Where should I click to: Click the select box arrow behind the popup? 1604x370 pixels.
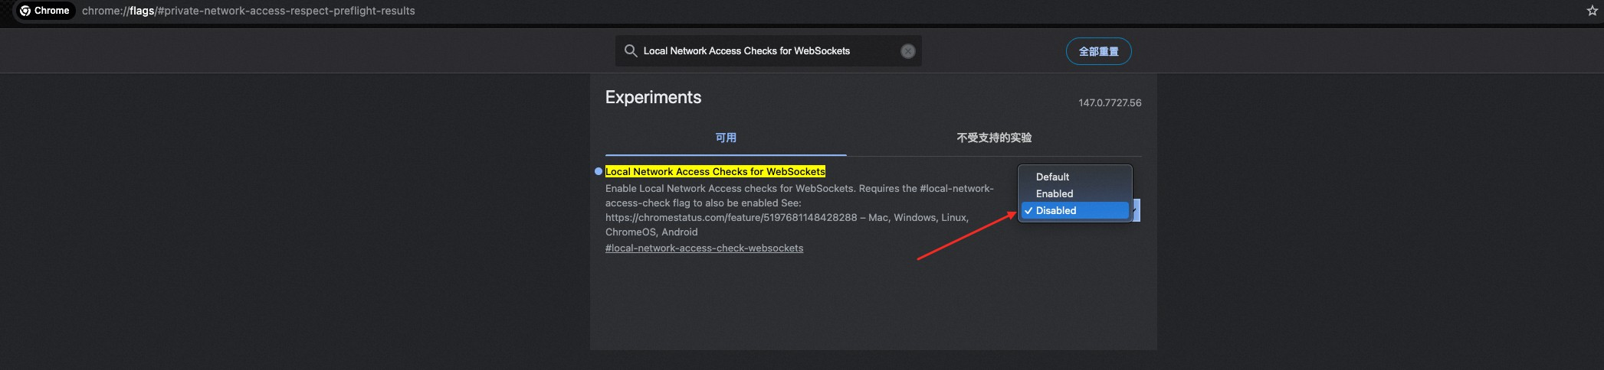[x=1136, y=210]
